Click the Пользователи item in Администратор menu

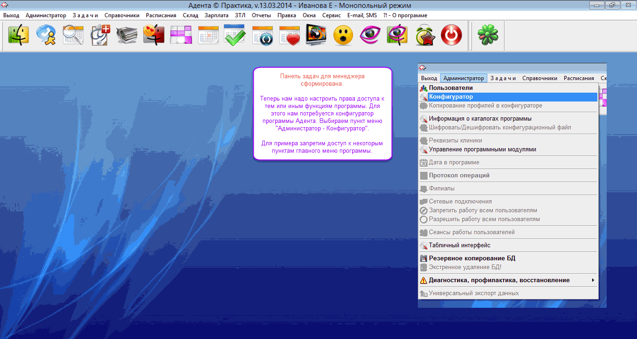(450, 88)
